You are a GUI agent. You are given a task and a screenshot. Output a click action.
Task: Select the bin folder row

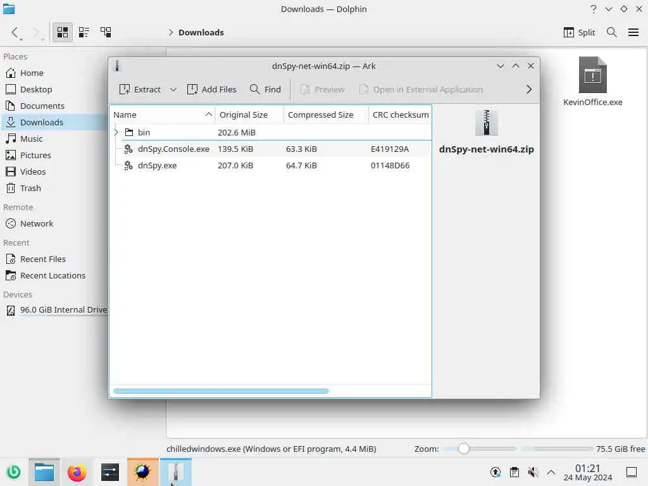point(270,132)
